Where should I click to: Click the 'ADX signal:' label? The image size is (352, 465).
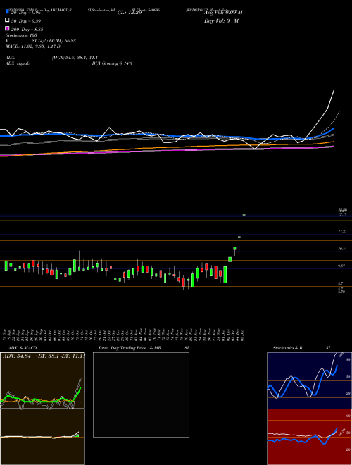(18, 63)
